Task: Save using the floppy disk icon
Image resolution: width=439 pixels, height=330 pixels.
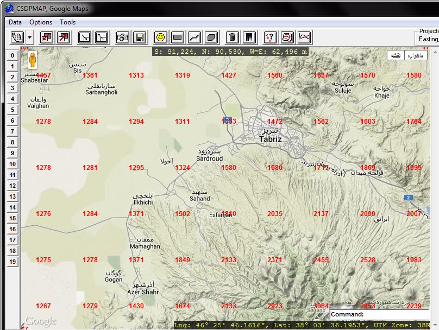Action: 140,37
